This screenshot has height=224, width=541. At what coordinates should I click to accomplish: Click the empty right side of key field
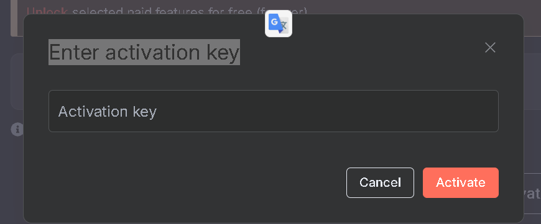coord(379,111)
